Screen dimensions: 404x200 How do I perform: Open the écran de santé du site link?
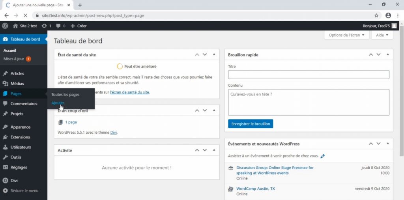pyautogui.click(x=129, y=92)
